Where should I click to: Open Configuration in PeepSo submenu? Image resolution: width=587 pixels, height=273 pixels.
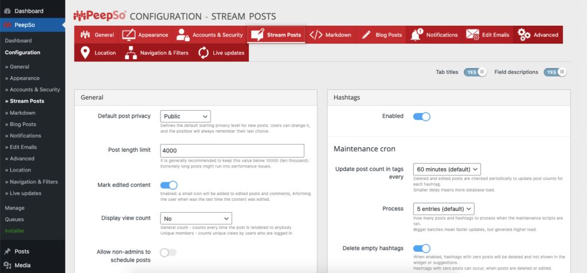(22, 52)
